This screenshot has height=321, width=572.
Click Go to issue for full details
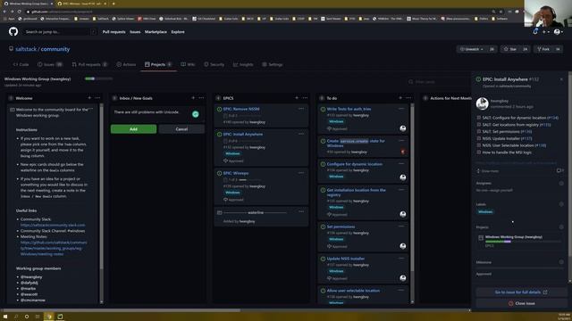[x=521, y=292]
